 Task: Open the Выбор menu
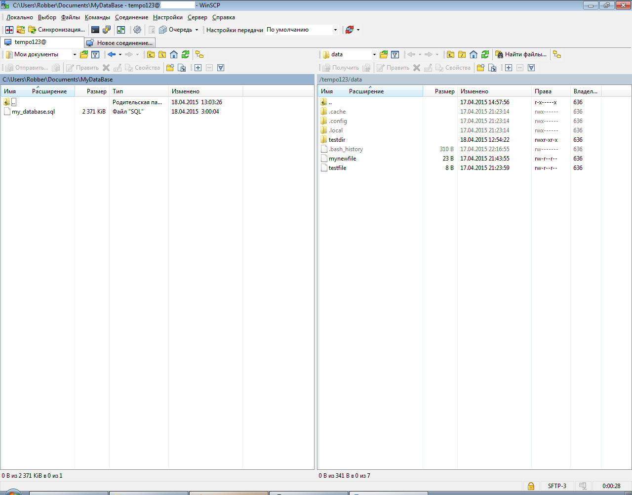click(47, 17)
